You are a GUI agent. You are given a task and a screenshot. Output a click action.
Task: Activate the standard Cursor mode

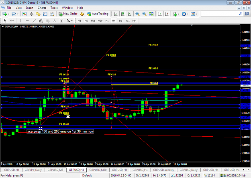(x=5, y=20)
